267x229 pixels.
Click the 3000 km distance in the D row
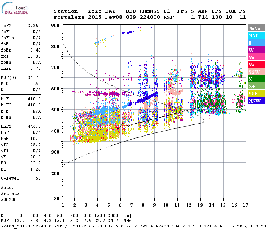(x=113, y=216)
